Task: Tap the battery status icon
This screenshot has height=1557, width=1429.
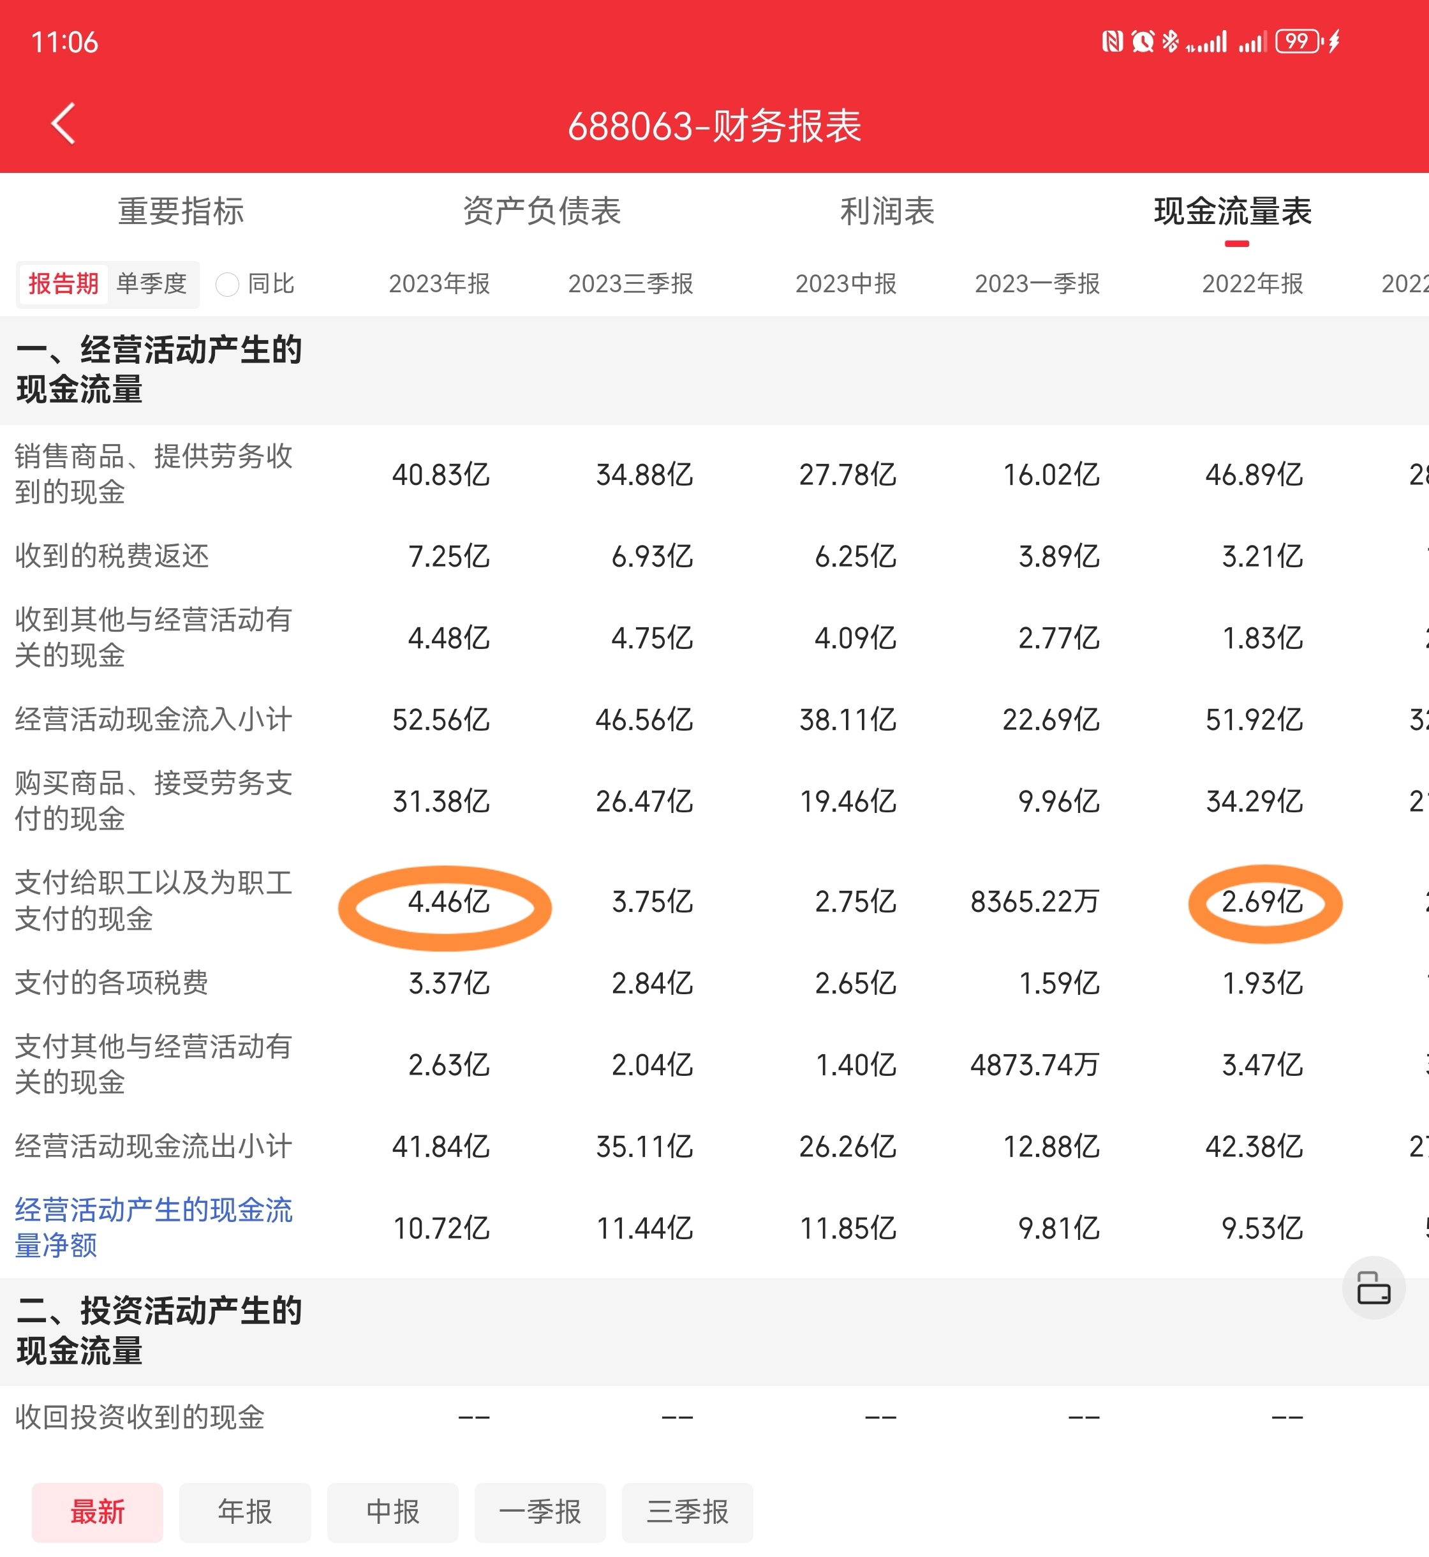Action: click(x=1298, y=41)
